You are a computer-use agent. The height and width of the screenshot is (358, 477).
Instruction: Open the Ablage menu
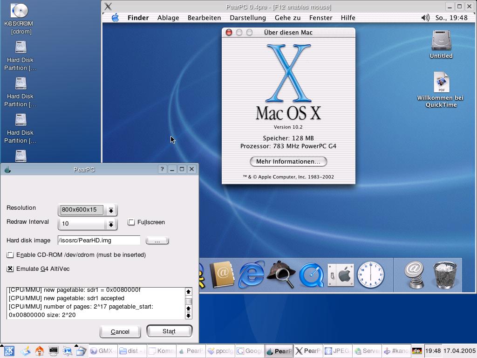168,18
